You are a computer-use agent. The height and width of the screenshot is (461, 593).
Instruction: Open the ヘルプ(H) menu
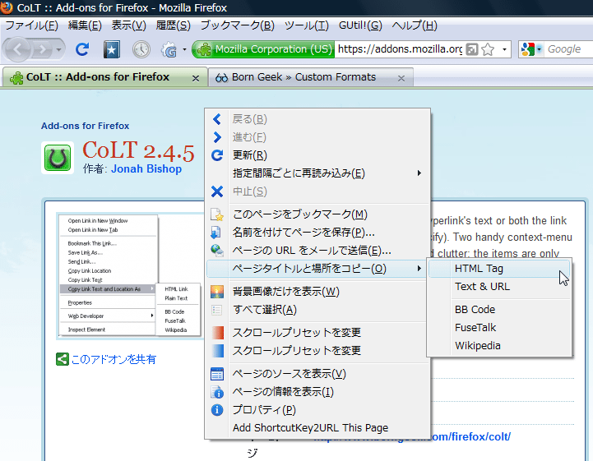(415, 25)
